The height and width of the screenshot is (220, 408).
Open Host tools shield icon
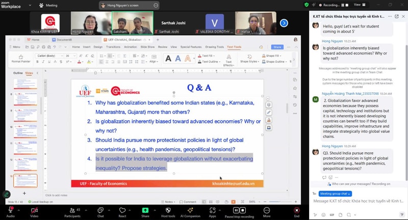point(168,211)
